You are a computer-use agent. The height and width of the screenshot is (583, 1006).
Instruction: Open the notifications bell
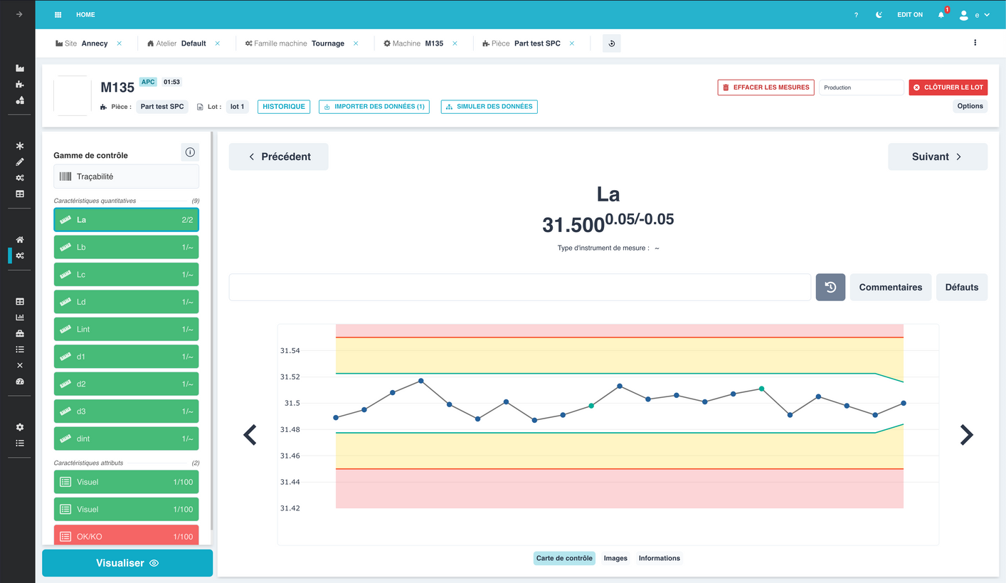(x=941, y=15)
